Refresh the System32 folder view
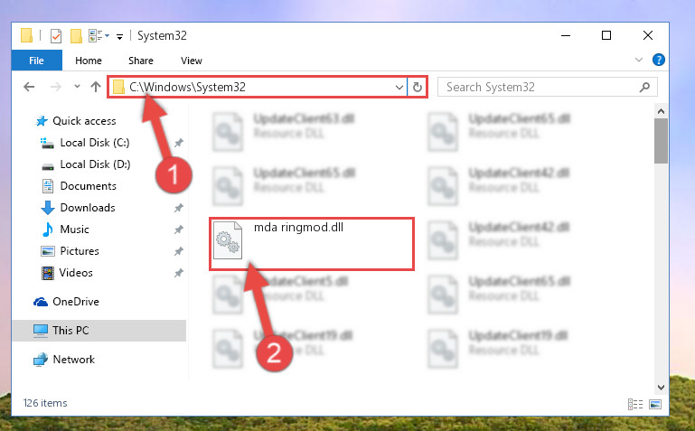 pos(417,88)
